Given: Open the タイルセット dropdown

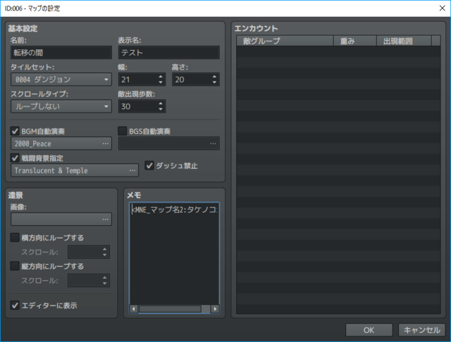Looking at the screenshot, I should (x=61, y=80).
